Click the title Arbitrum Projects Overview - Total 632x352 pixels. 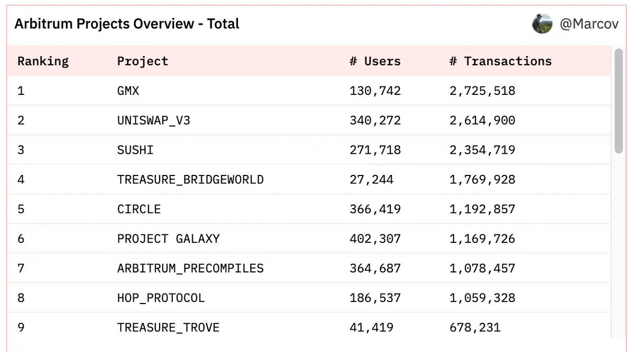pyautogui.click(x=127, y=24)
